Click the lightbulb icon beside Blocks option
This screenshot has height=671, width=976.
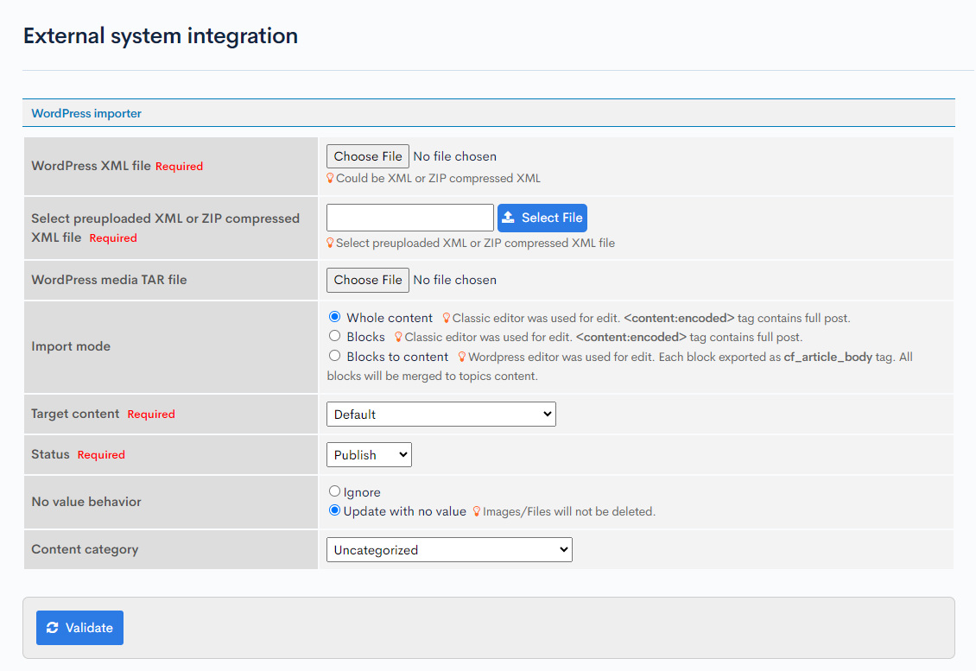tap(398, 338)
